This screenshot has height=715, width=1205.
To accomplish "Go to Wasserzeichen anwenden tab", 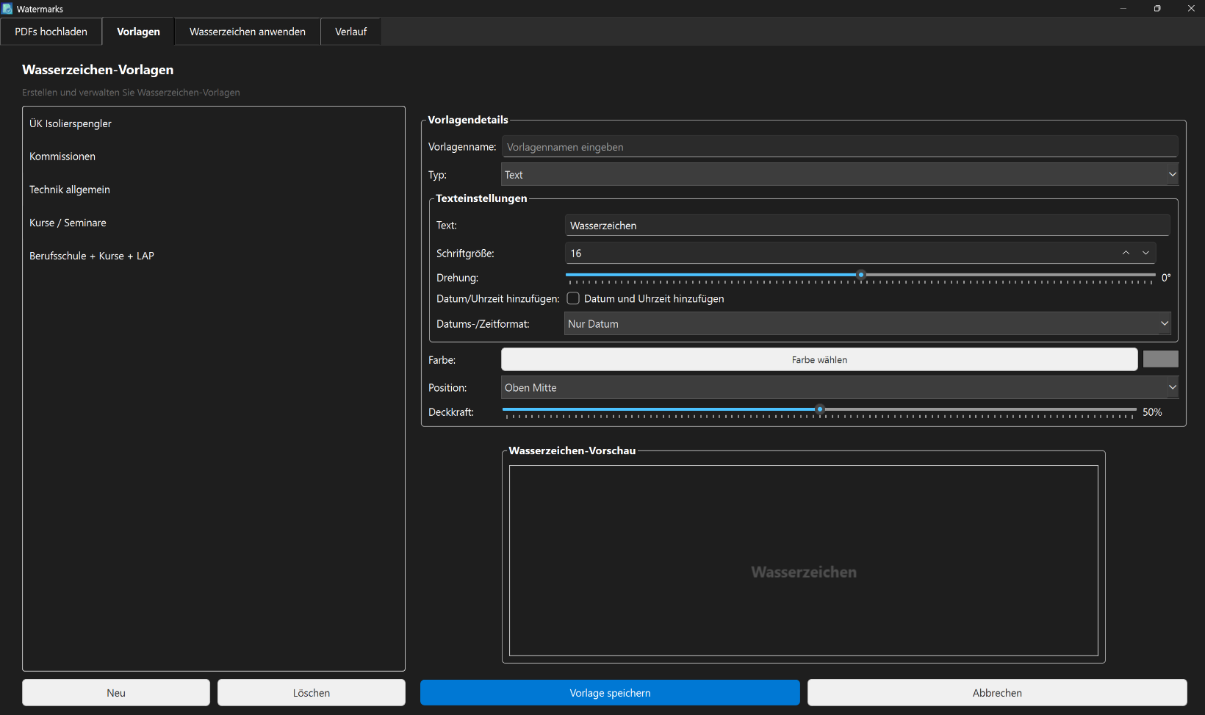I will [x=248, y=32].
